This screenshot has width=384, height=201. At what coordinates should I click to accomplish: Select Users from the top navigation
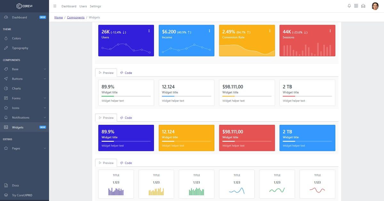[83, 6]
